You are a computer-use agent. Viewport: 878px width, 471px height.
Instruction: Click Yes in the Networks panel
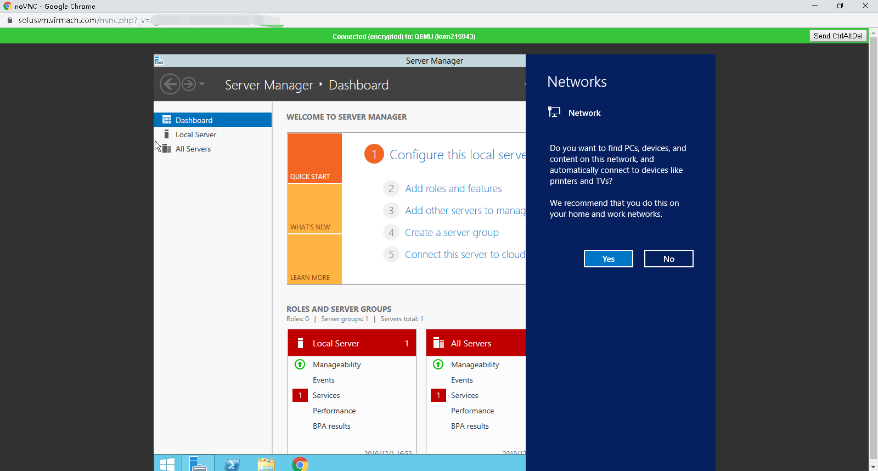(609, 259)
